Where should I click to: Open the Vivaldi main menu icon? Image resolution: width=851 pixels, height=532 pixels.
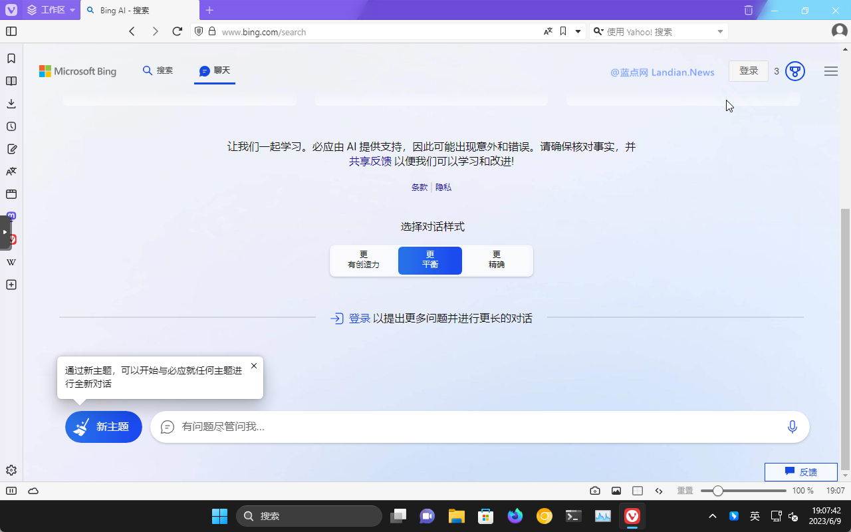[11, 10]
